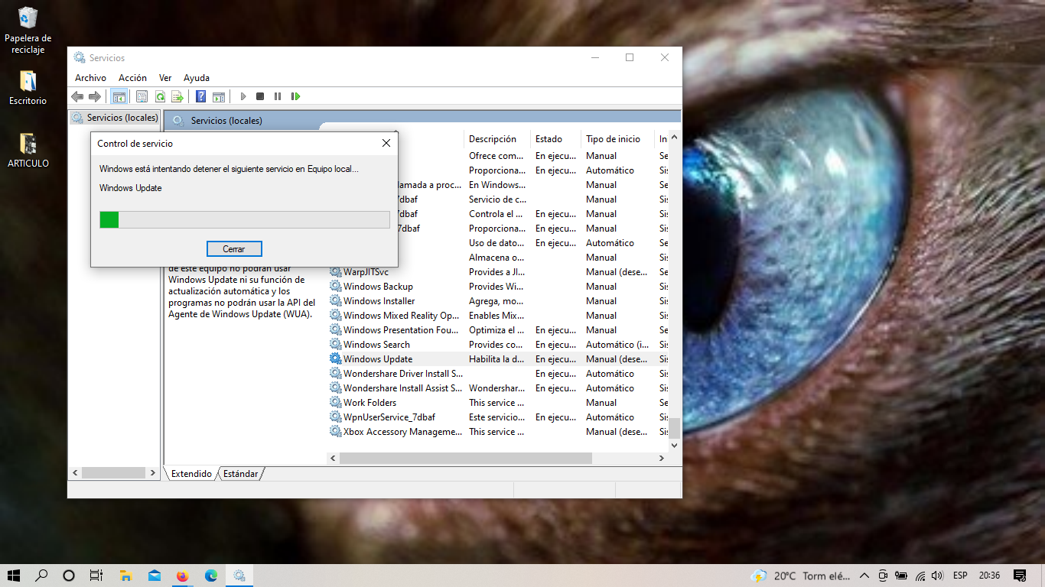Open the Archivo menu
The height and width of the screenshot is (587, 1045).
click(90, 78)
